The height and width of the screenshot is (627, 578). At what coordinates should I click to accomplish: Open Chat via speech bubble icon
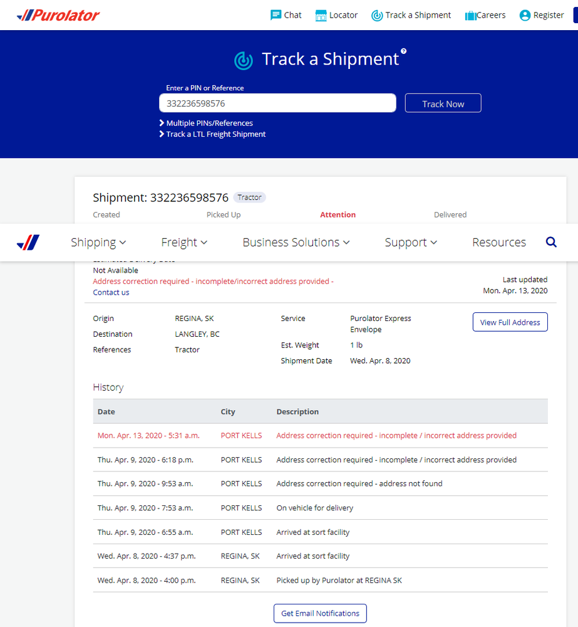point(276,15)
